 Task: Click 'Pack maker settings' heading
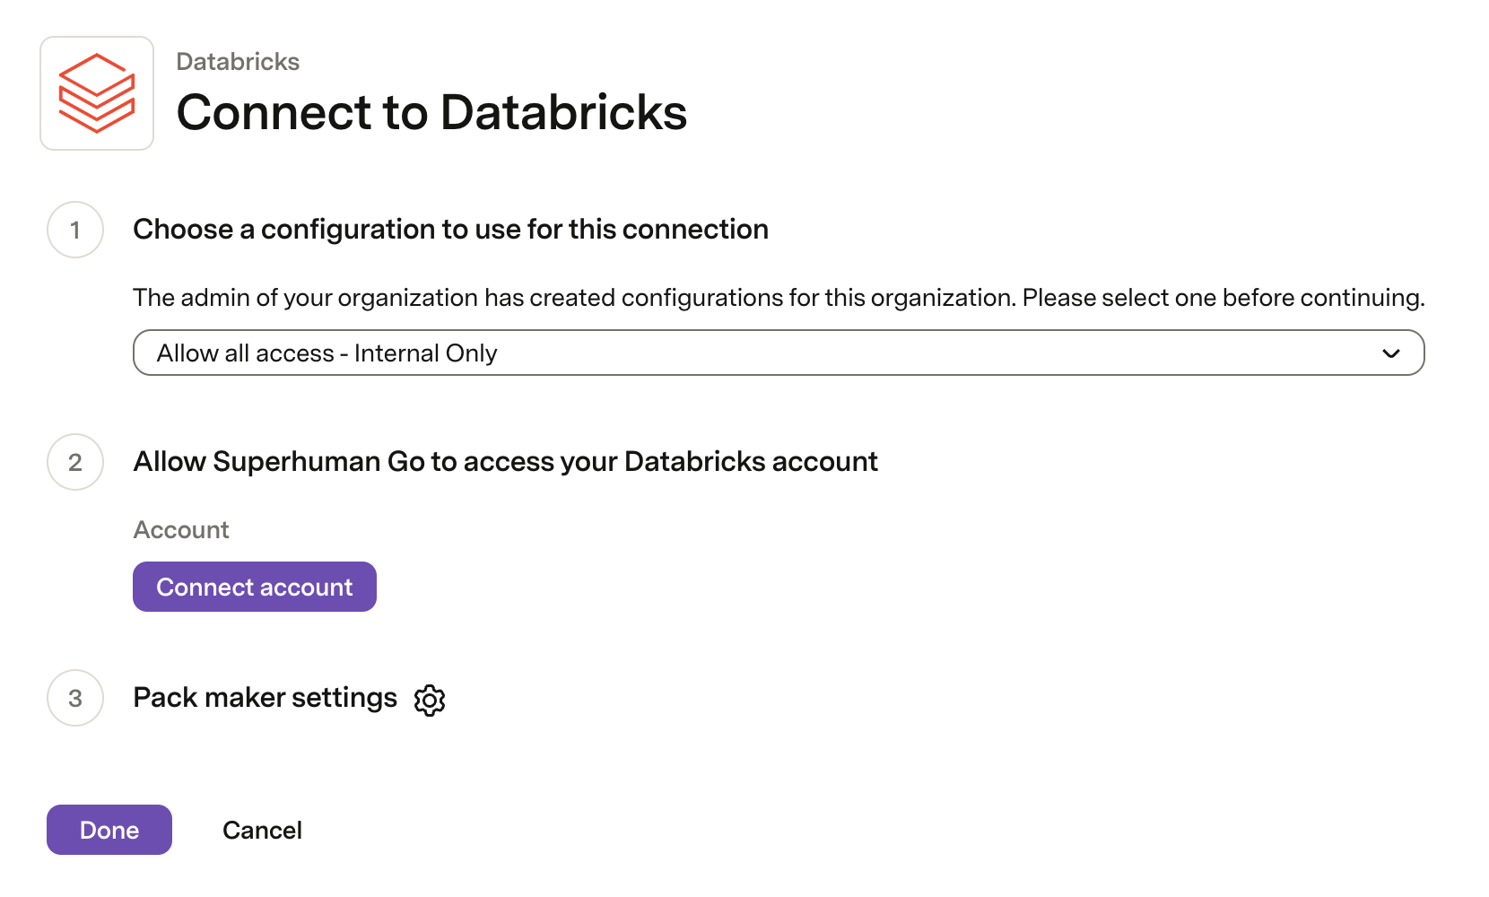pyautogui.click(x=266, y=697)
